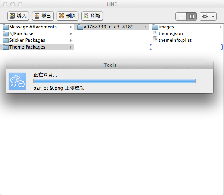The width and height of the screenshot is (224, 195).
Task: Click the Message Attachments folder icon
Action: pyautogui.click(x=6, y=27)
